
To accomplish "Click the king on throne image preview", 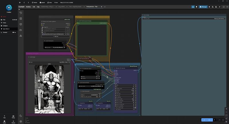I will 49,89.
